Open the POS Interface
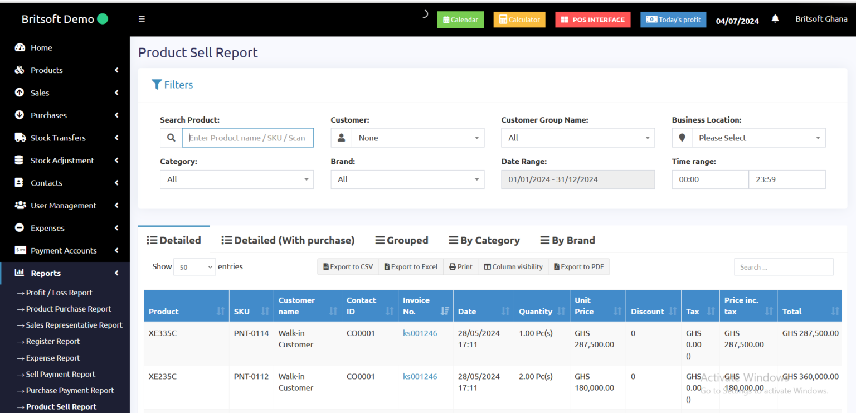This screenshot has width=856, height=413. click(592, 19)
